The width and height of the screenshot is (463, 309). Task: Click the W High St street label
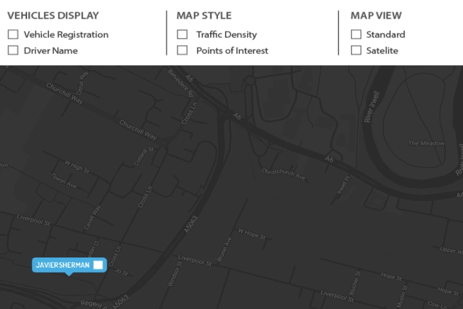[77, 166]
